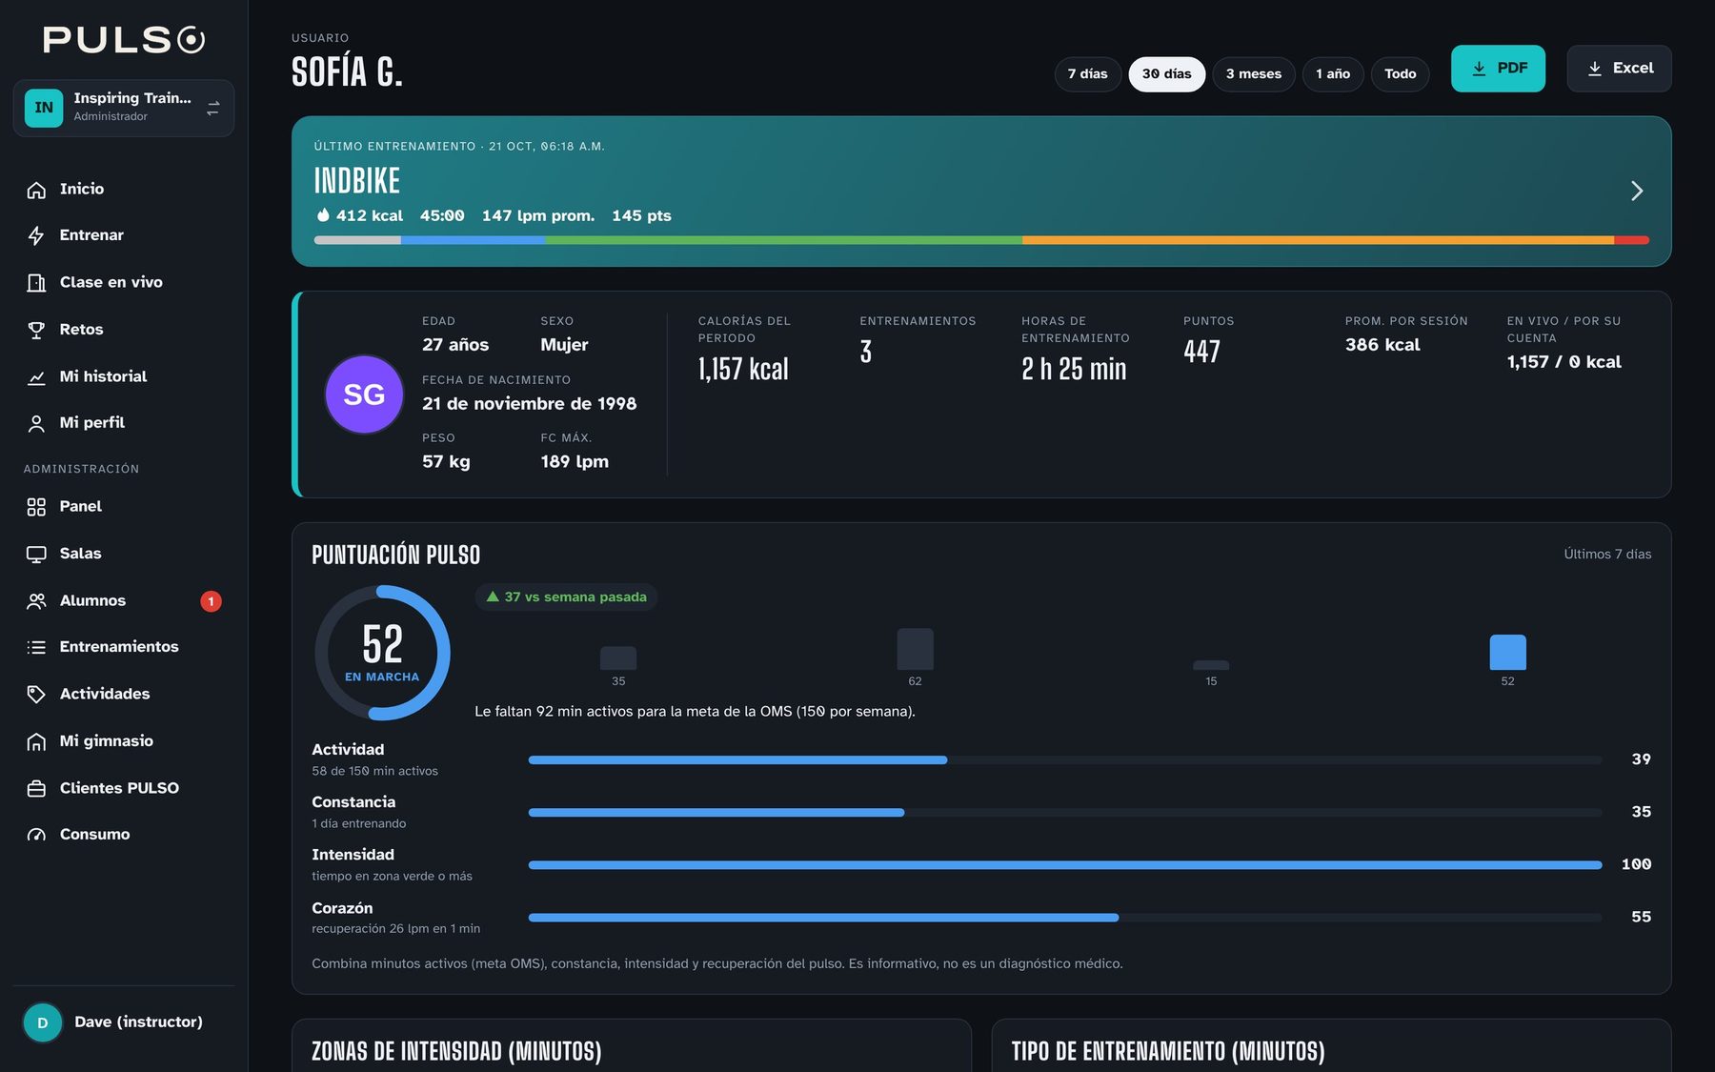Click the highlighted bar labeled 52
This screenshot has height=1072, width=1715.
point(1507,653)
